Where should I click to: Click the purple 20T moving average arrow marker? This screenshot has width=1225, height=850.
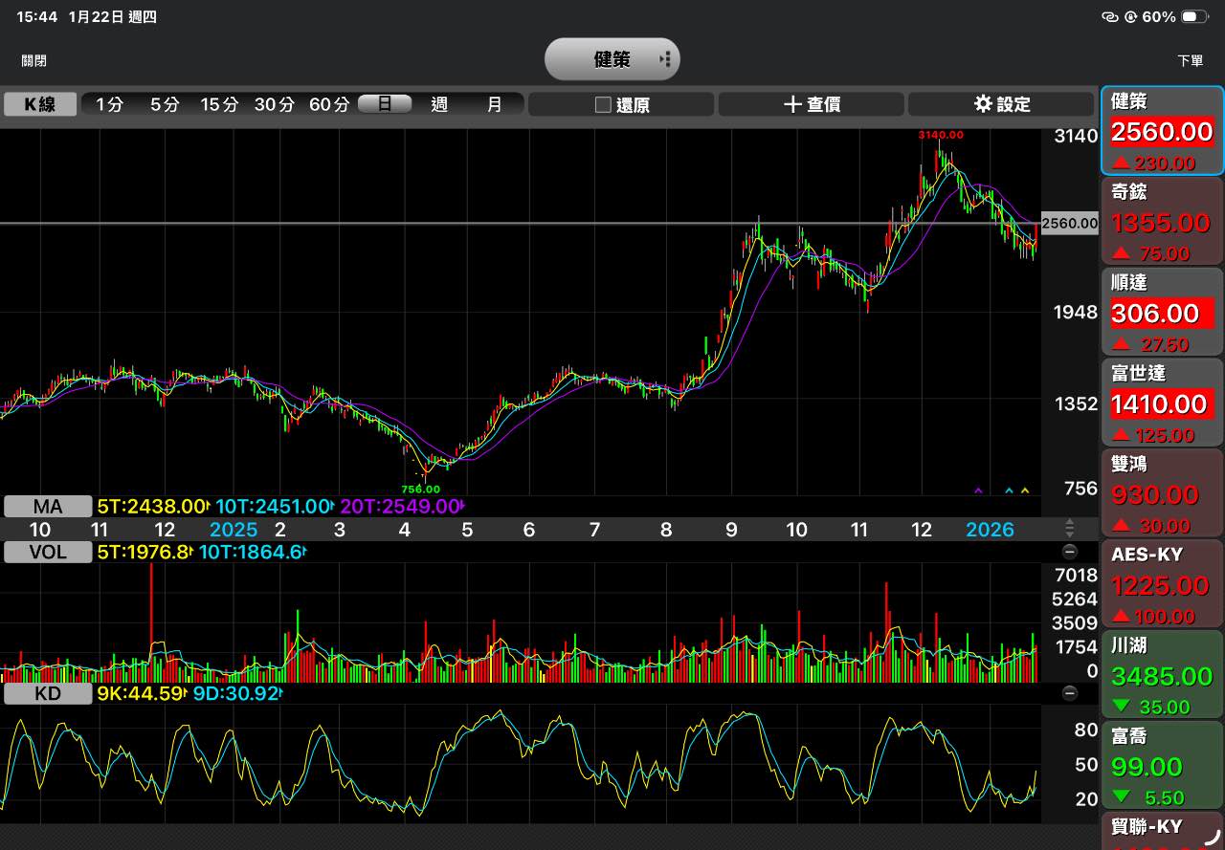[x=978, y=490]
